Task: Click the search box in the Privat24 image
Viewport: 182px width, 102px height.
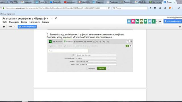Action: point(68,51)
